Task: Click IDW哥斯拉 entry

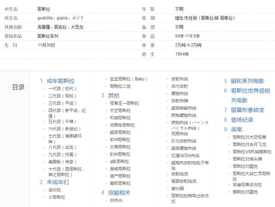Action: [120, 140]
